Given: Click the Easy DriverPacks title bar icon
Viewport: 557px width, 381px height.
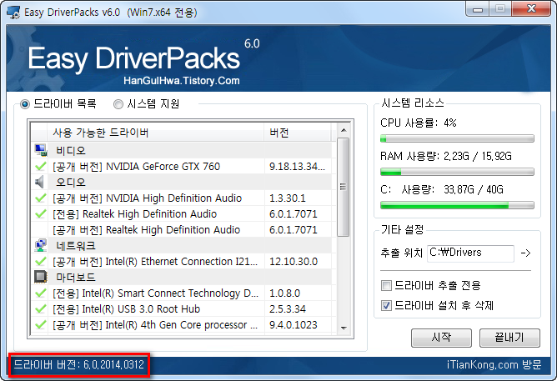Looking at the screenshot, I should (x=13, y=13).
